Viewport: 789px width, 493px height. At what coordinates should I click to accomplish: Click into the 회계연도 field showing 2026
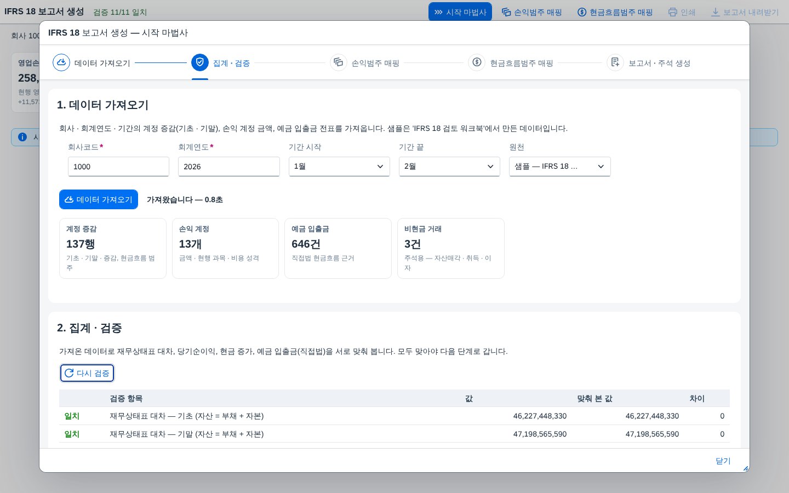(x=229, y=167)
